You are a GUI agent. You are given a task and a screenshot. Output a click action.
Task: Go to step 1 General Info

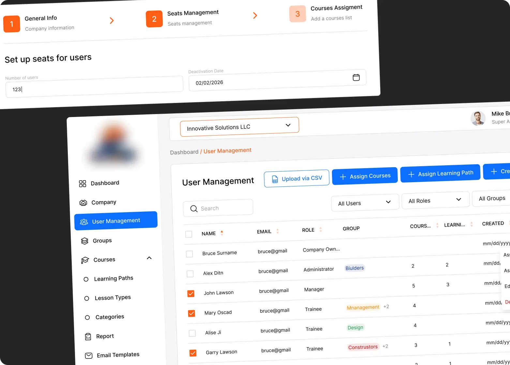point(12,24)
